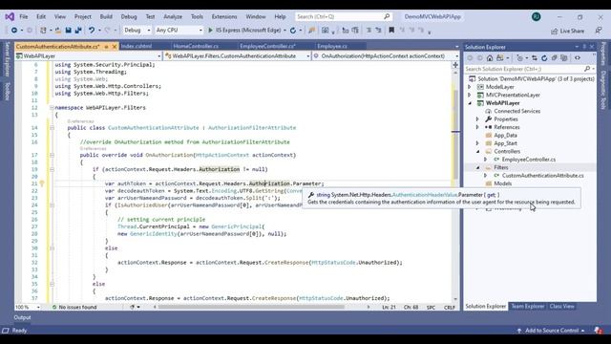Click the search magnifier in Solution Explorer
Screen dimensions: 611x344
tap(587, 69)
